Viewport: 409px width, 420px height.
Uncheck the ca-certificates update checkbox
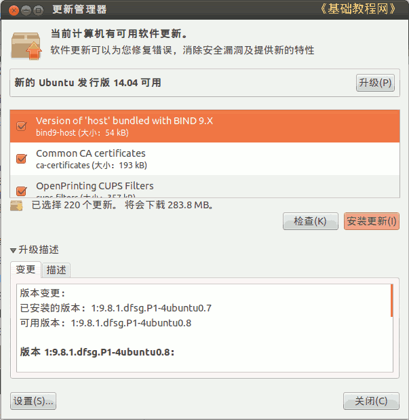pos(22,159)
